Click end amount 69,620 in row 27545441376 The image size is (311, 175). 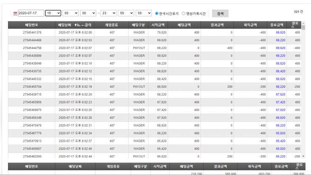click(x=281, y=33)
